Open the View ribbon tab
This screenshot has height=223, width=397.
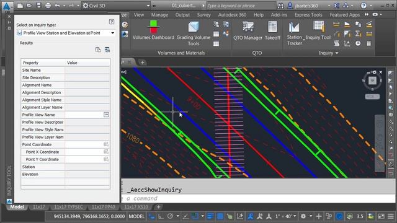point(139,15)
